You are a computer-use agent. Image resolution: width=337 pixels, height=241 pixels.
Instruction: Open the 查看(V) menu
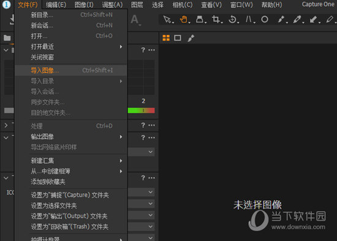pos(211,4)
